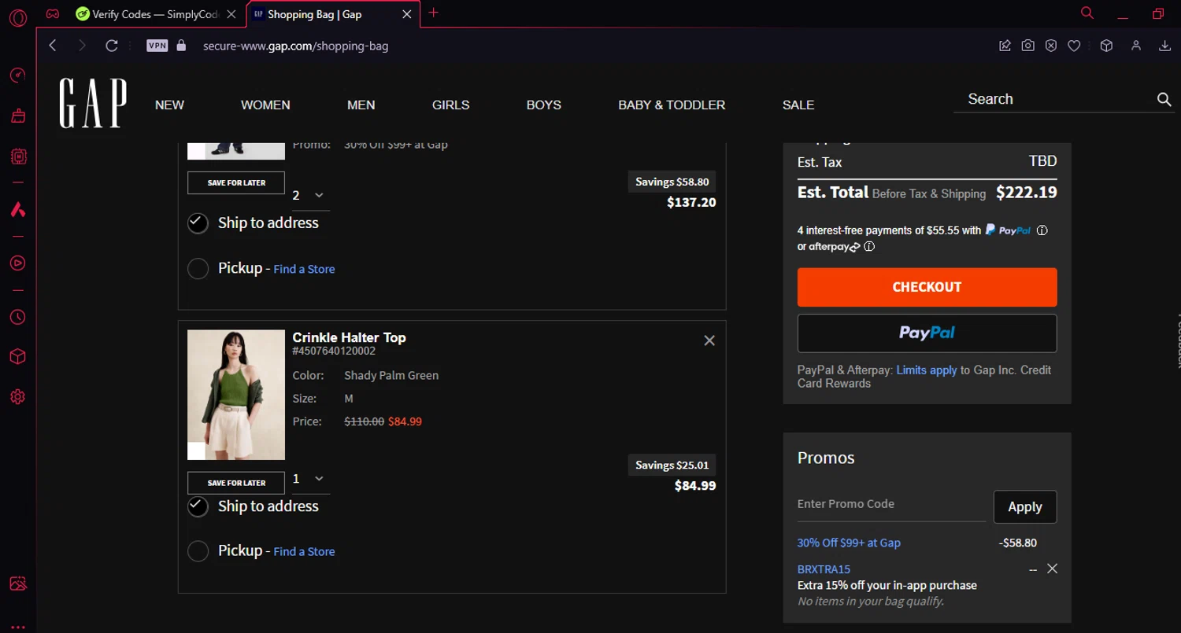1181x633 pixels.
Task: Click the orange CHECKOUT button
Action: click(927, 287)
